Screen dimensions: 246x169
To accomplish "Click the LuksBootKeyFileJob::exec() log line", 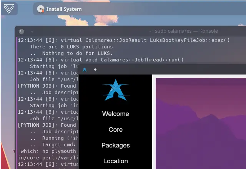I will (x=124, y=40).
